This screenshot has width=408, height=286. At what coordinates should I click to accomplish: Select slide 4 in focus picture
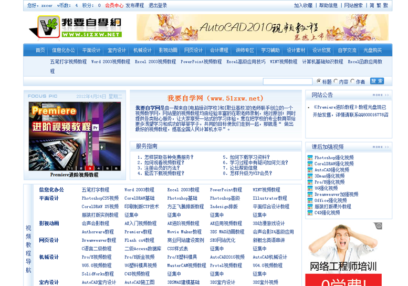click(98, 168)
